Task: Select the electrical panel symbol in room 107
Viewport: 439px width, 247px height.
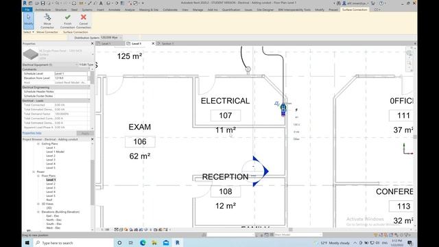Action: pyautogui.click(x=283, y=110)
